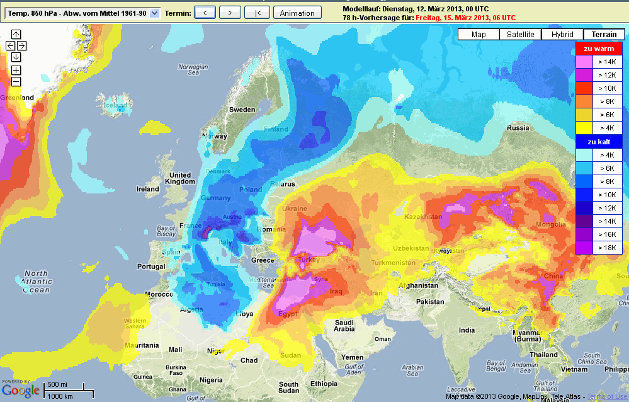Switch map type to Satellite
Image resolution: width=629 pixels, height=402 pixels.
[x=521, y=35]
